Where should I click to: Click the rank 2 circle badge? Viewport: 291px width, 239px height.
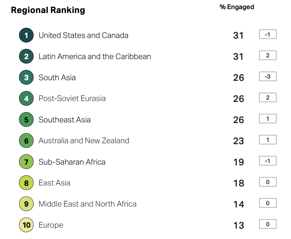tap(26, 57)
